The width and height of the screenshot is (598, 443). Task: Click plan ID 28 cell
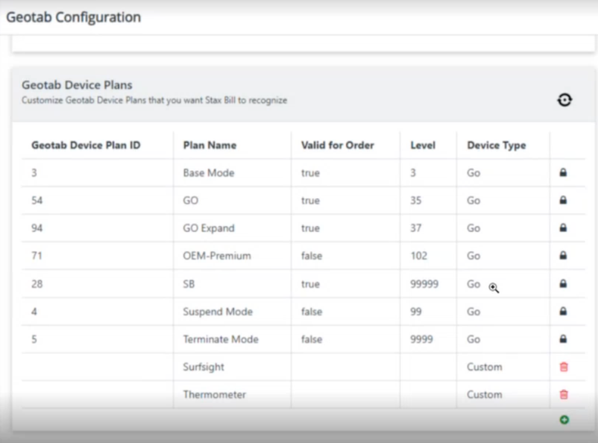pyautogui.click(x=37, y=284)
